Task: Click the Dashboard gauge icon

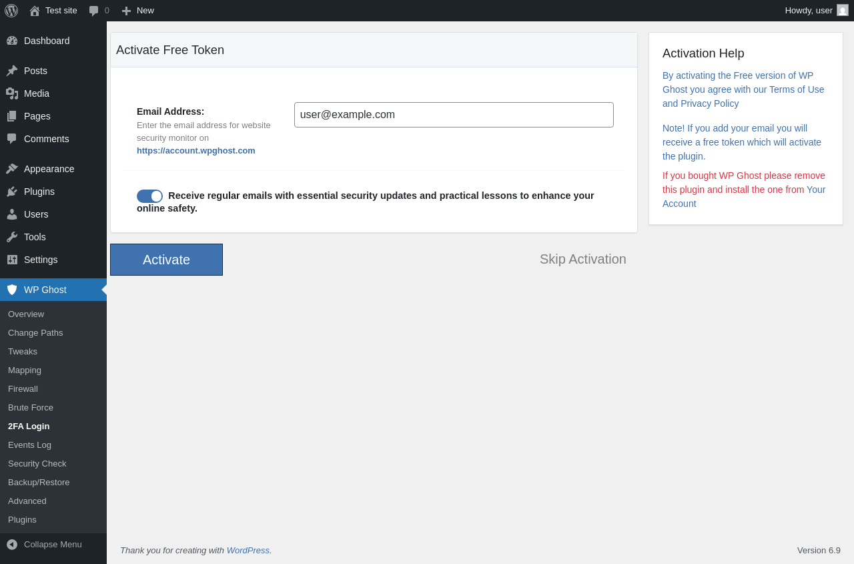Action: tap(12, 41)
